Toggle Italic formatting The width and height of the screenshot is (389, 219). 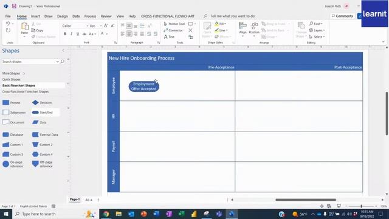(72, 34)
